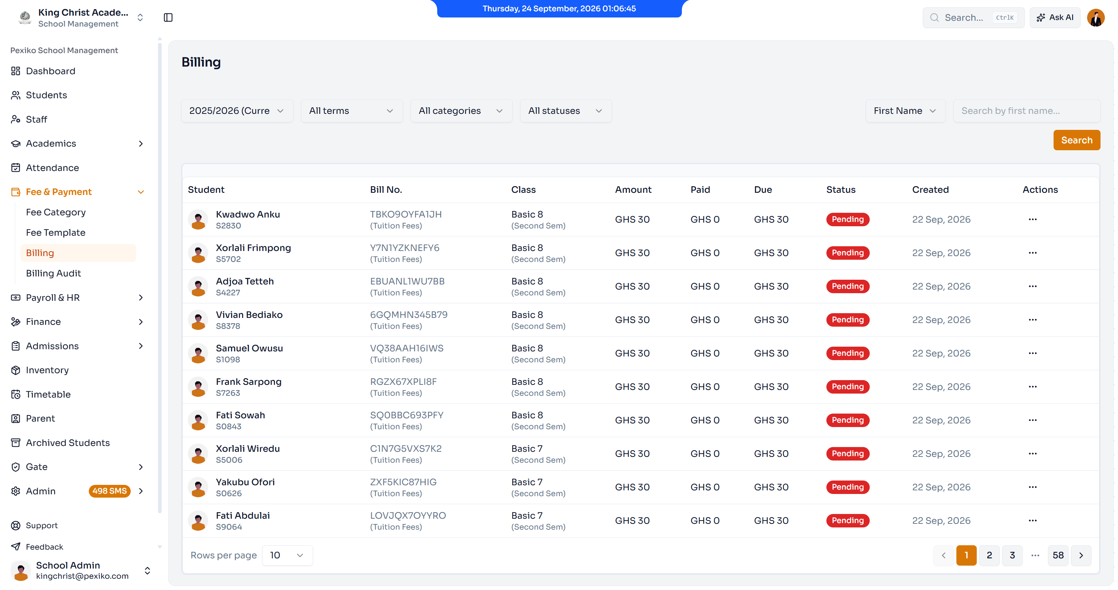Open the All categories dropdown
1118x590 pixels.
pyautogui.click(x=461, y=111)
